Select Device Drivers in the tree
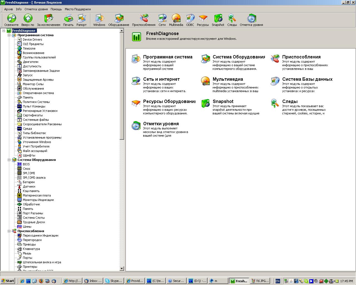356x285 pixels. [33, 40]
